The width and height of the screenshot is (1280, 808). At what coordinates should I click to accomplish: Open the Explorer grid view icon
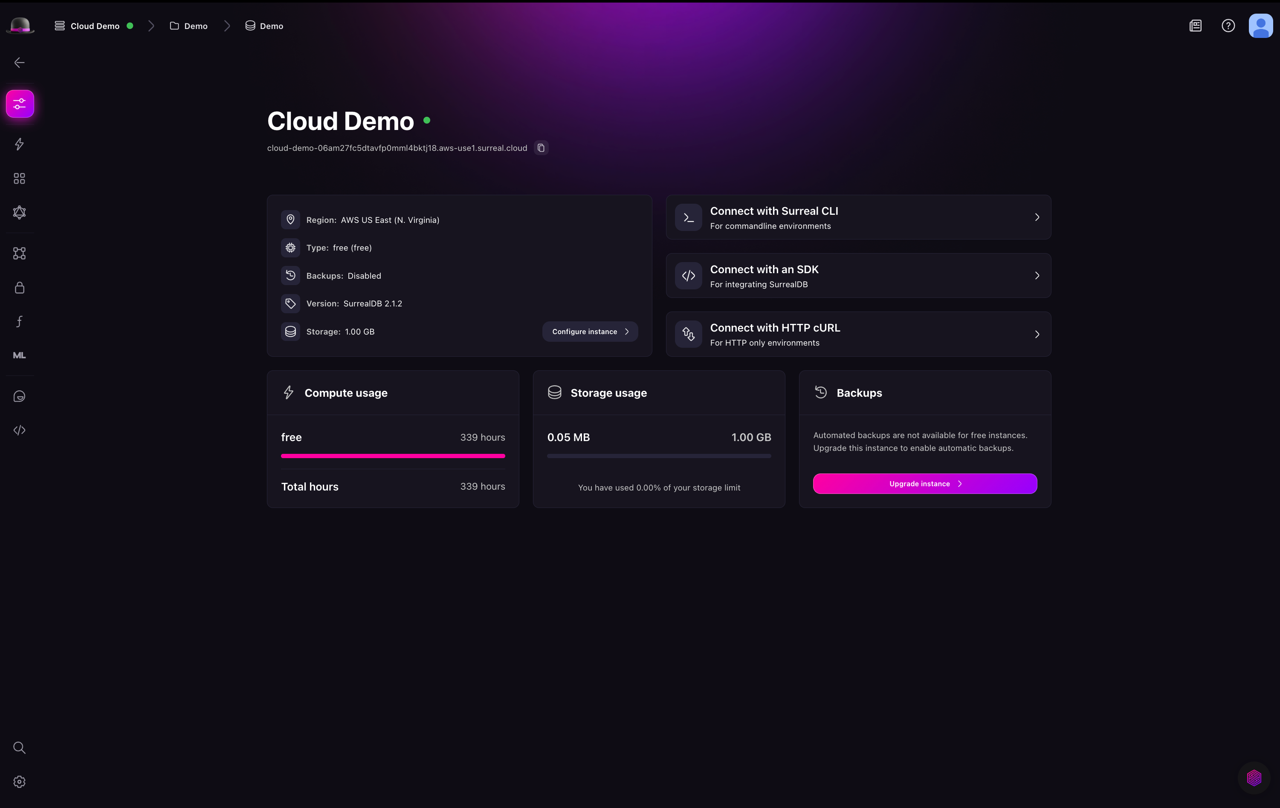(x=19, y=179)
